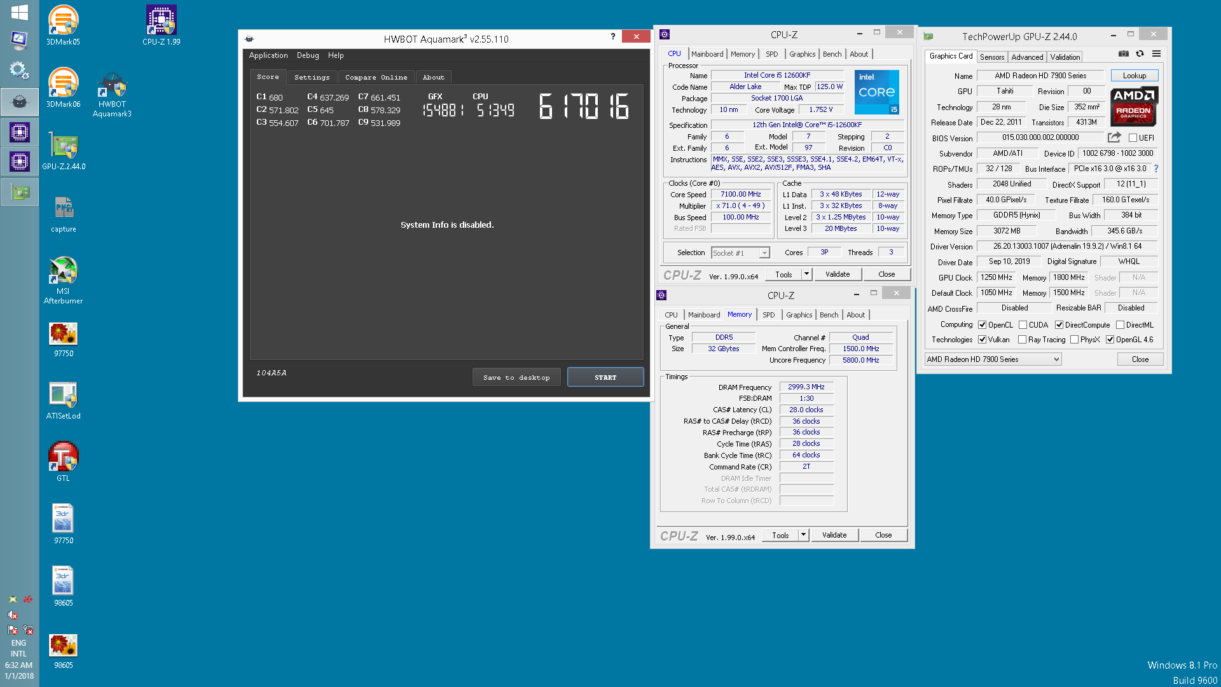Switch to the Settings tab in Aquamark
The width and height of the screenshot is (1221, 687).
312,77
